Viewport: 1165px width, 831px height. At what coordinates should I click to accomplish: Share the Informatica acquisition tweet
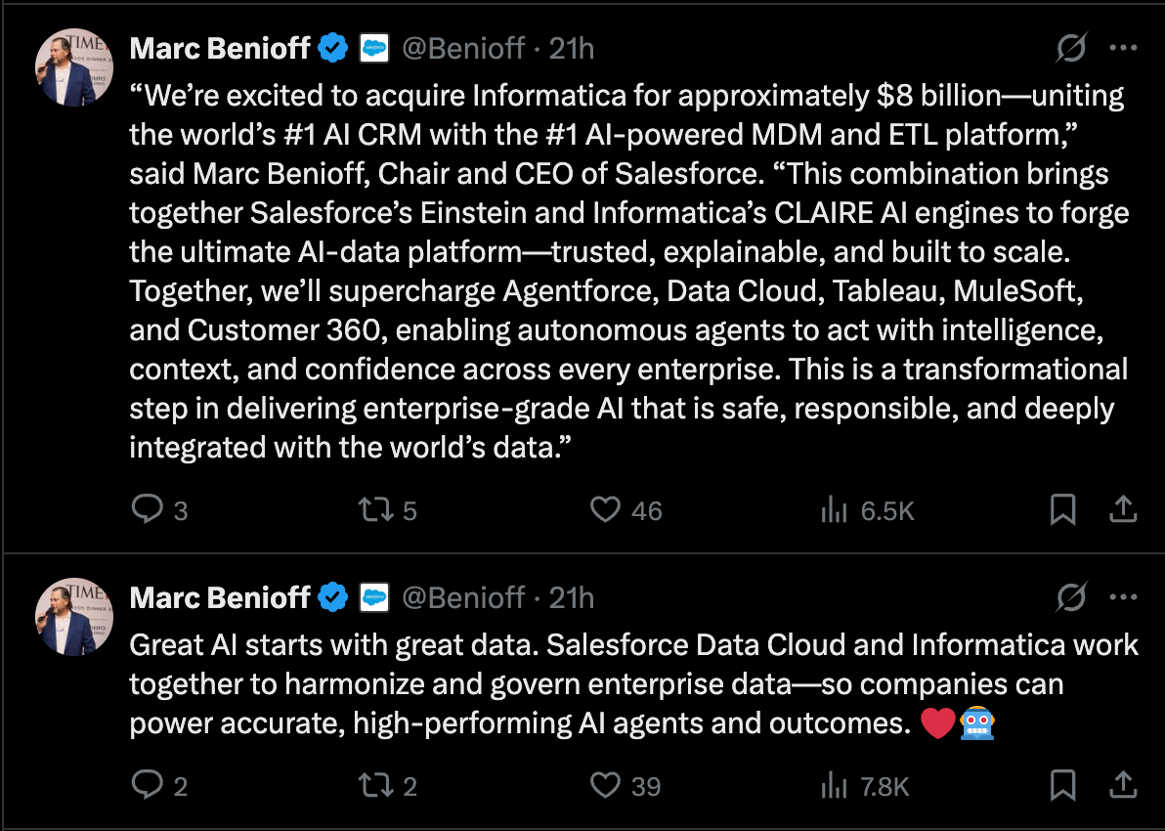(1123, 509)
